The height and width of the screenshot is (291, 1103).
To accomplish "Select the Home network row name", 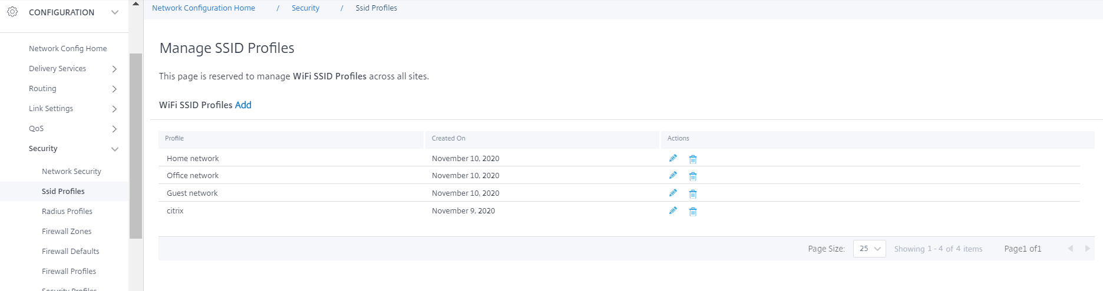I will click(193, 159).
